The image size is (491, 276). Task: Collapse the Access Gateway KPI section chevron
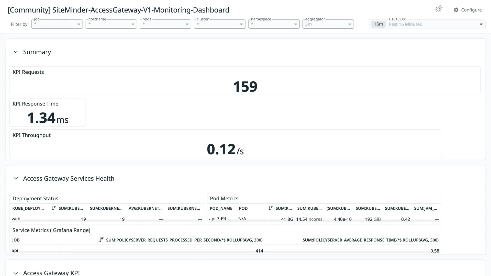pyautogui.click(x=16, y=273)
